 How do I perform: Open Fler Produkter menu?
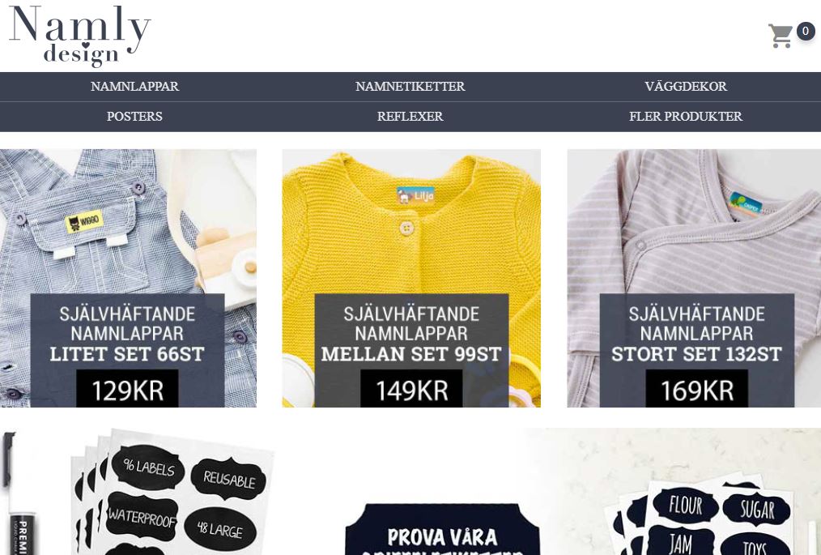coord(686,117)
